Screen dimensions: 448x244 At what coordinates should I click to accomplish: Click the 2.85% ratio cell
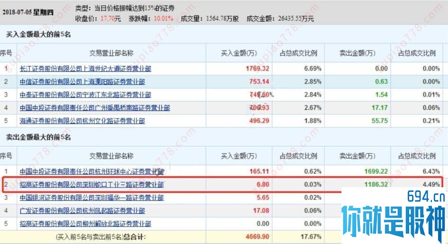tap(313, 82)
